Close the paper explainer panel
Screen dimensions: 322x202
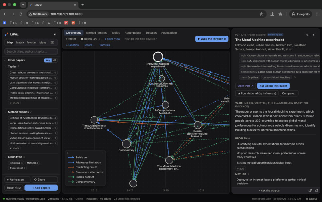click(x=314, y=35)
